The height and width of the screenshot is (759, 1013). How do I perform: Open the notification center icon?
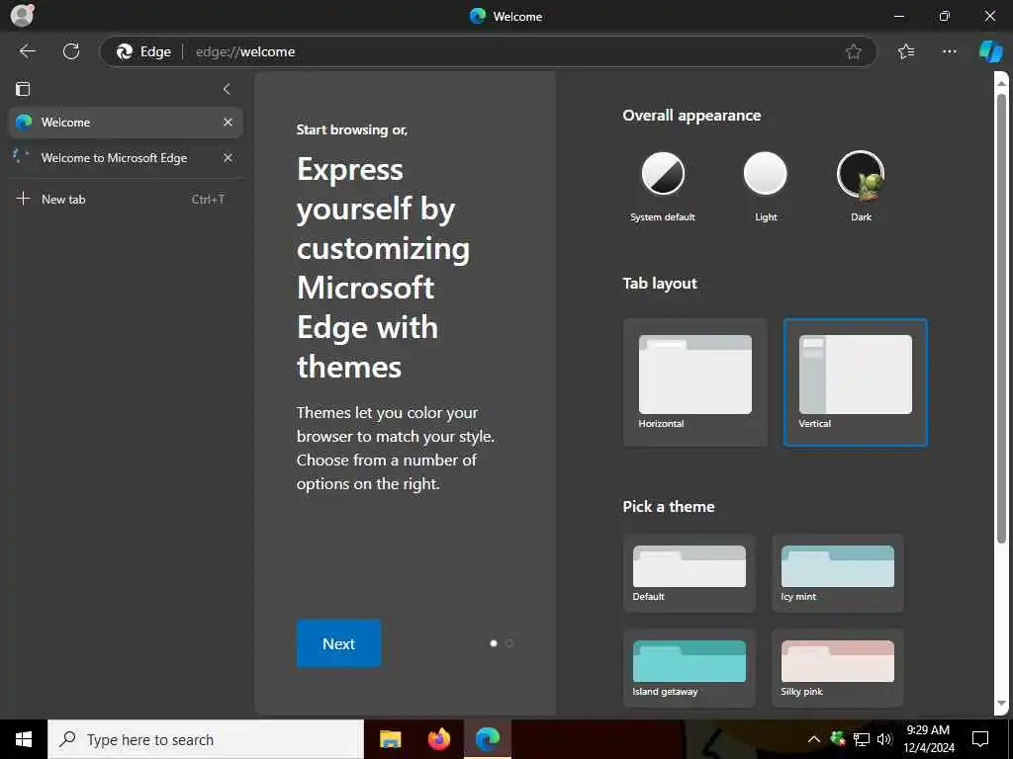(x=980, y=739)
